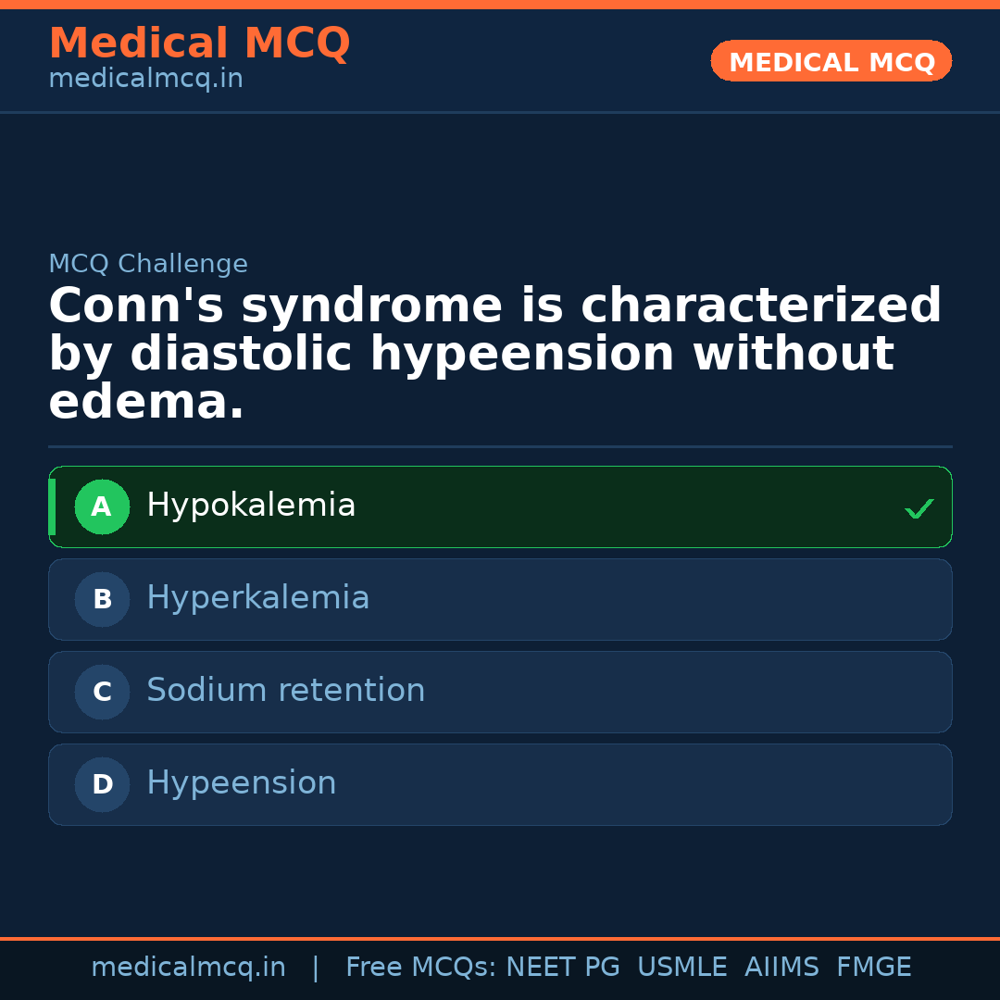Click Free MCQs text in footer

pyautogui.click(x=420, y=968)
